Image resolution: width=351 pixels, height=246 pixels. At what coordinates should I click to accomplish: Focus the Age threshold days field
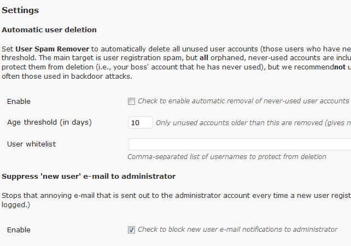click(141, 122)
